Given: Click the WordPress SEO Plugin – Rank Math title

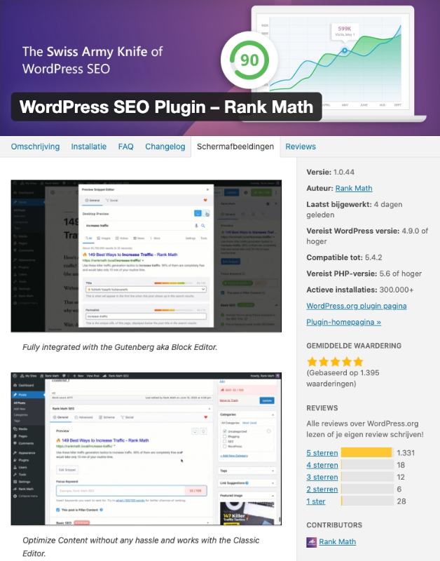Looking at the screenshot, I should pos(166,107).
